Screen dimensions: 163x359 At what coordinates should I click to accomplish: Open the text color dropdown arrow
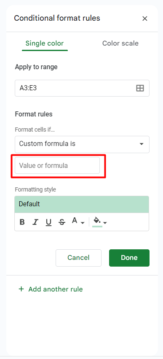(83, 223)
